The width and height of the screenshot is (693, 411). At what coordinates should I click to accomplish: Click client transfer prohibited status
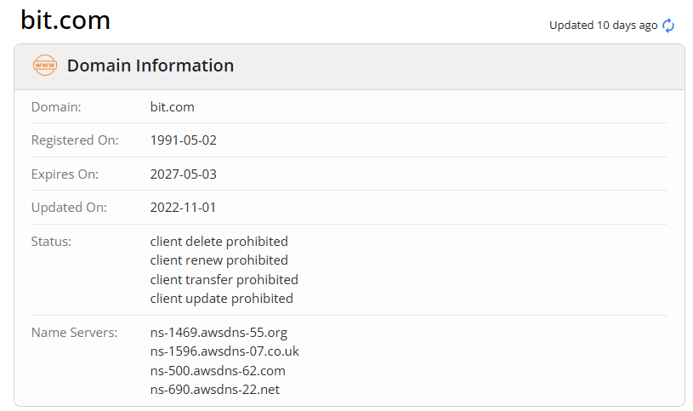click(224, 280)
